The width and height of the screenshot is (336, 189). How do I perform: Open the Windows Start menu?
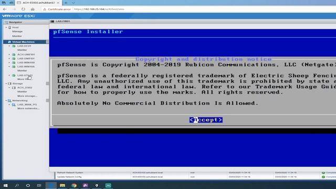6,185
